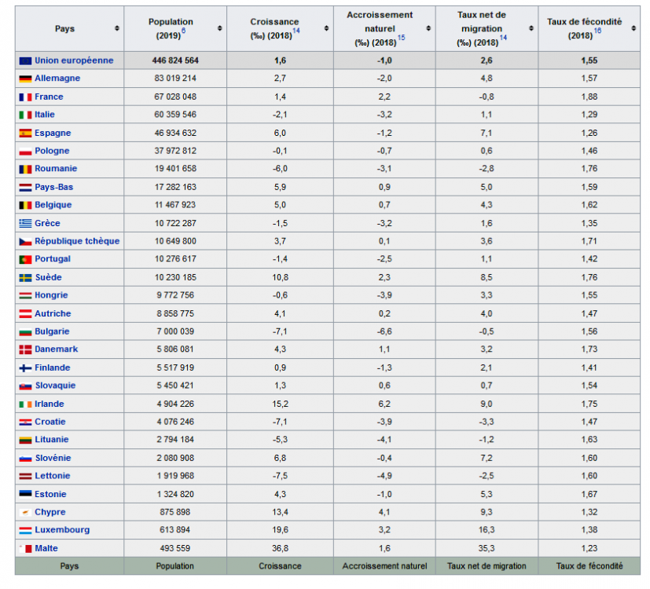Sort by Population (2019) column arrows
This screenshot has height=589, width=650.
point(219,28)
